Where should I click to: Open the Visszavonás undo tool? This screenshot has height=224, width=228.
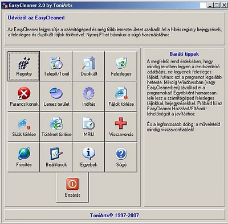121,127
